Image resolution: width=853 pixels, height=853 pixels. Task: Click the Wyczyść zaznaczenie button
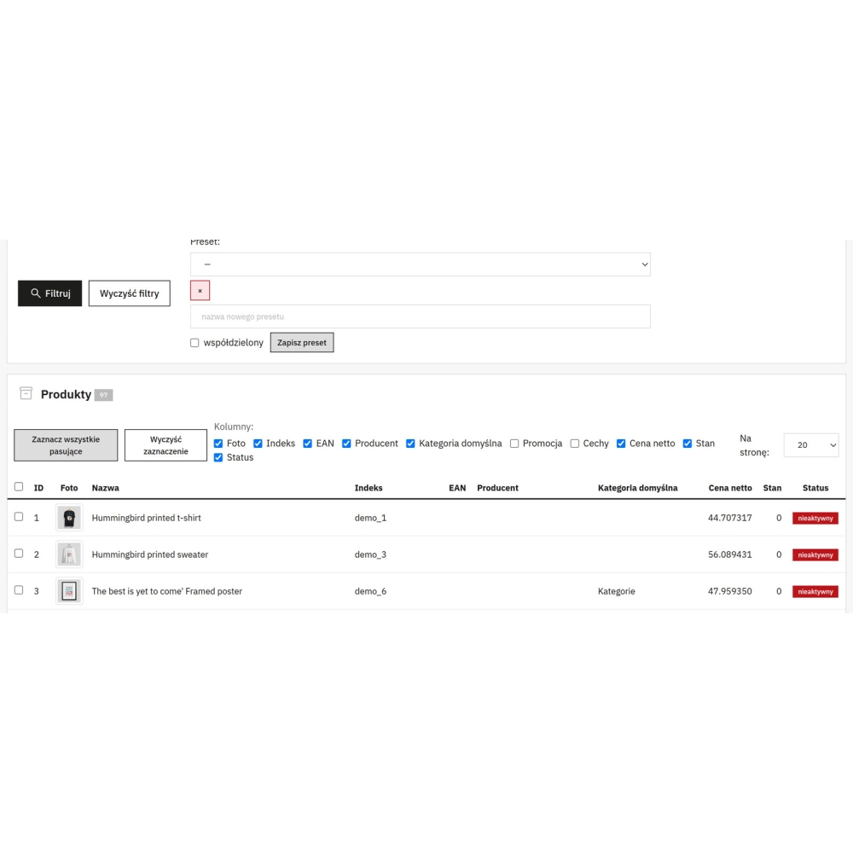(x=166, y=445)
